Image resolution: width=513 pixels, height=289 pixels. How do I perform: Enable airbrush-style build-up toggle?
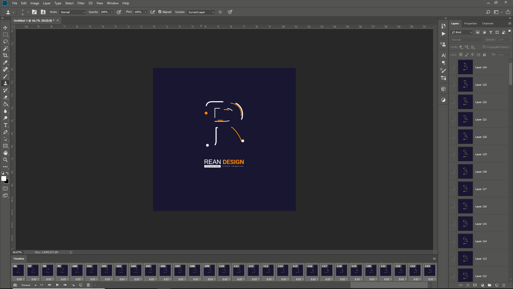pos(153,12)
